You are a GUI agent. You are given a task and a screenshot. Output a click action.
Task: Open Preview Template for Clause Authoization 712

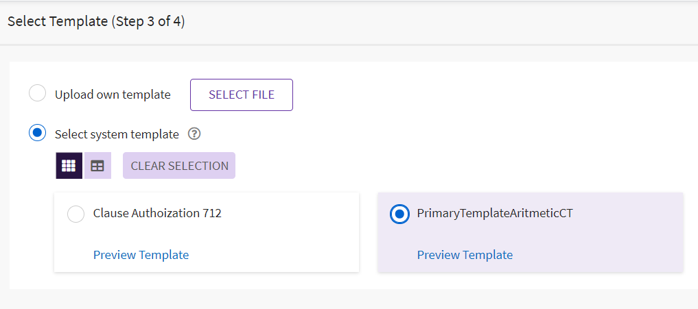[x=141, y=255]
